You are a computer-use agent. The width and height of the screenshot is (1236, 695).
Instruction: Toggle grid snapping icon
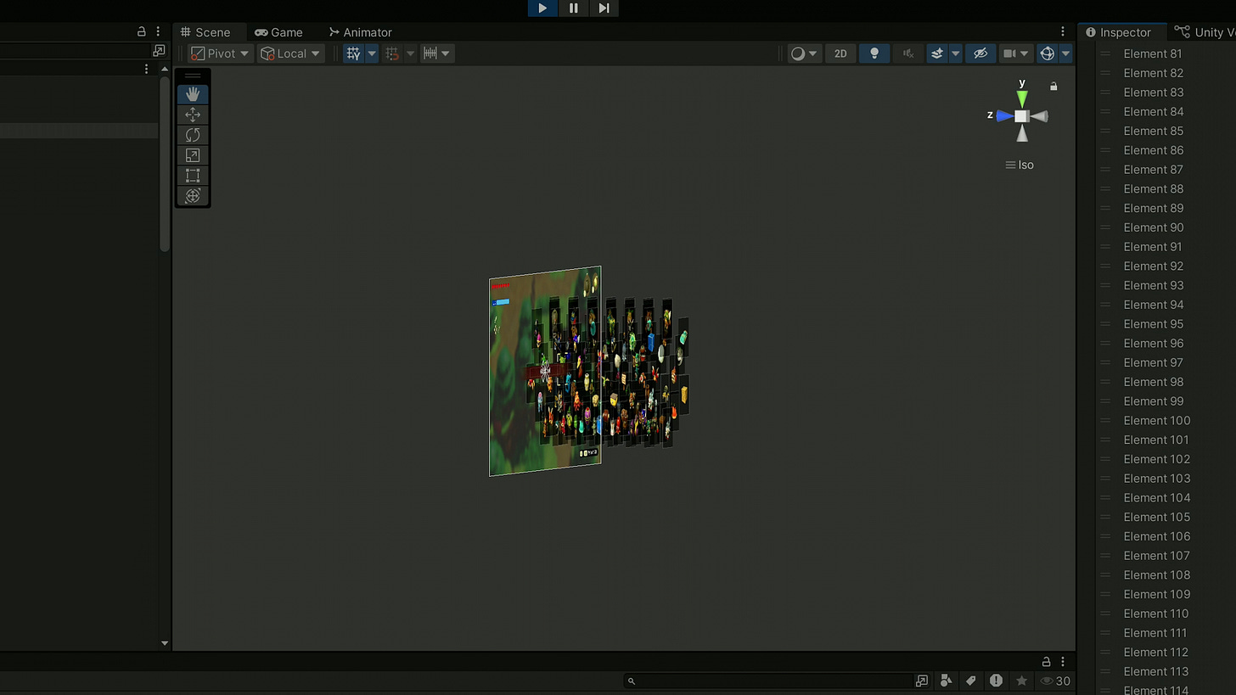[392, 53]
